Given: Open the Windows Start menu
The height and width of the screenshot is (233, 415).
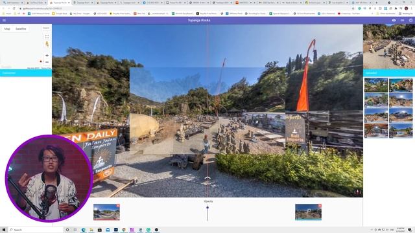Looking at the screenshot, I should (x=4, y=230).
